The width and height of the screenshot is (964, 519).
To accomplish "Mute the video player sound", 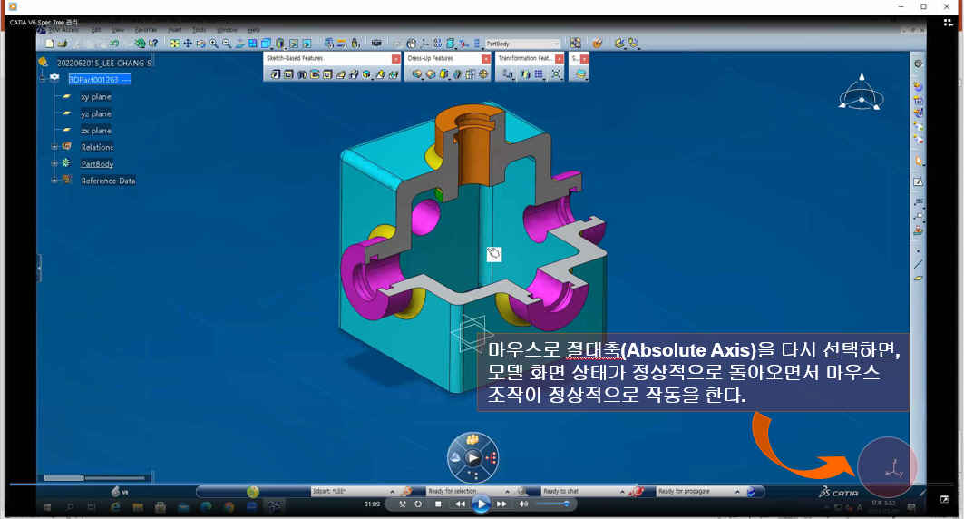I will click(523, 504).
